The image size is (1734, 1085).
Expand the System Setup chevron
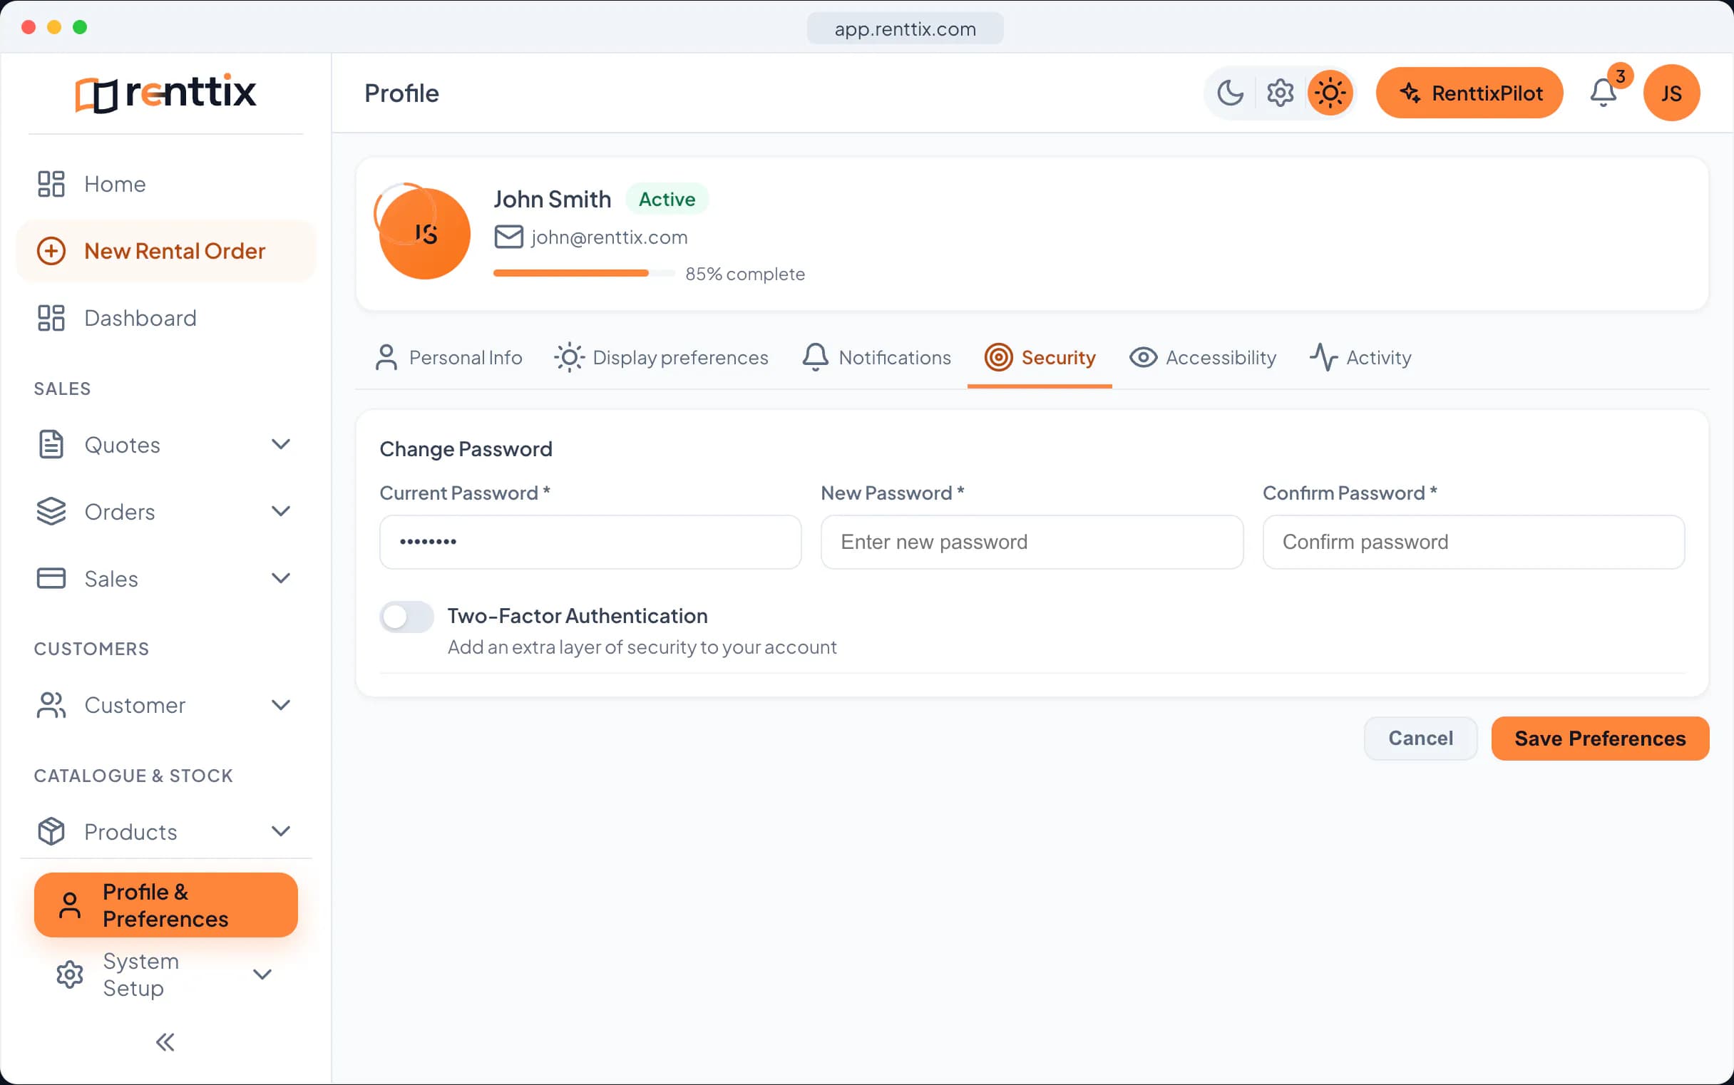point(262,975)
